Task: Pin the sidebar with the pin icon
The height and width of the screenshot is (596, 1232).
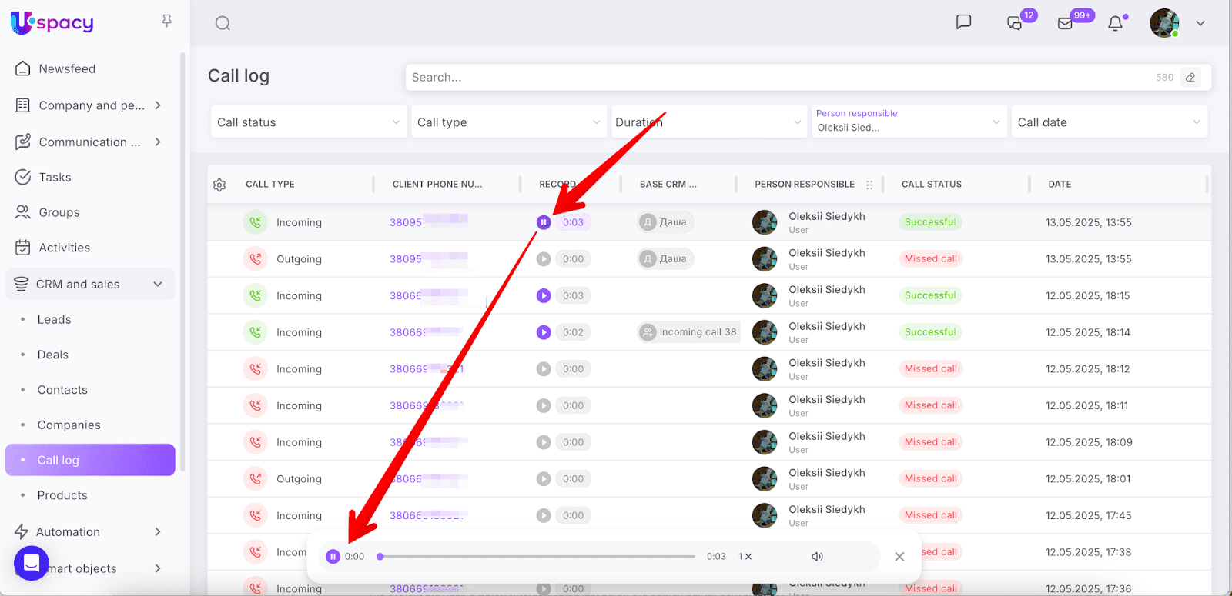Action: [167, 22]
